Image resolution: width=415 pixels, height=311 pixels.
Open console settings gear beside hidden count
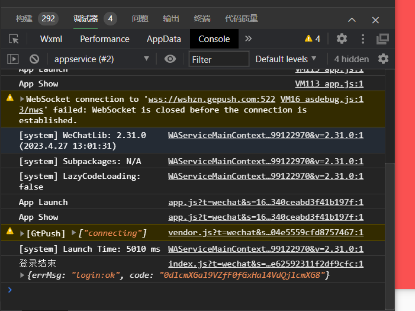tap(383, 59)
